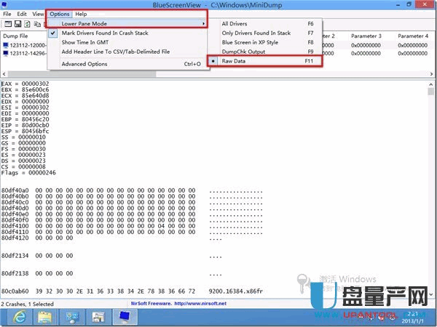Click the upper pane right scroll arrow
The width and height of the screenshot is (437, 327).
[431, 74]
